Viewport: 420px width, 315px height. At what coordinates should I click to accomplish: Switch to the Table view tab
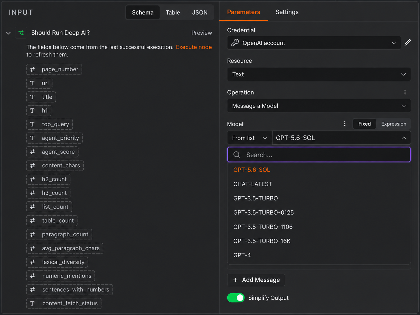(173, 12)
